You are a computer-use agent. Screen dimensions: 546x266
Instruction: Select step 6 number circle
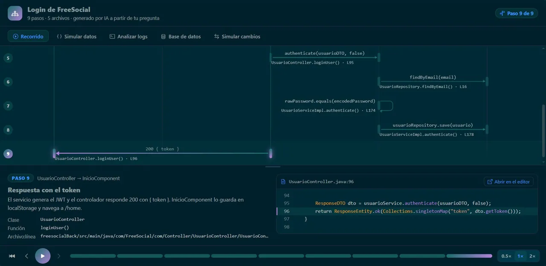pos(8,82)
